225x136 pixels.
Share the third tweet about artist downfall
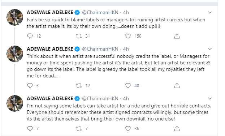[177, 129]
